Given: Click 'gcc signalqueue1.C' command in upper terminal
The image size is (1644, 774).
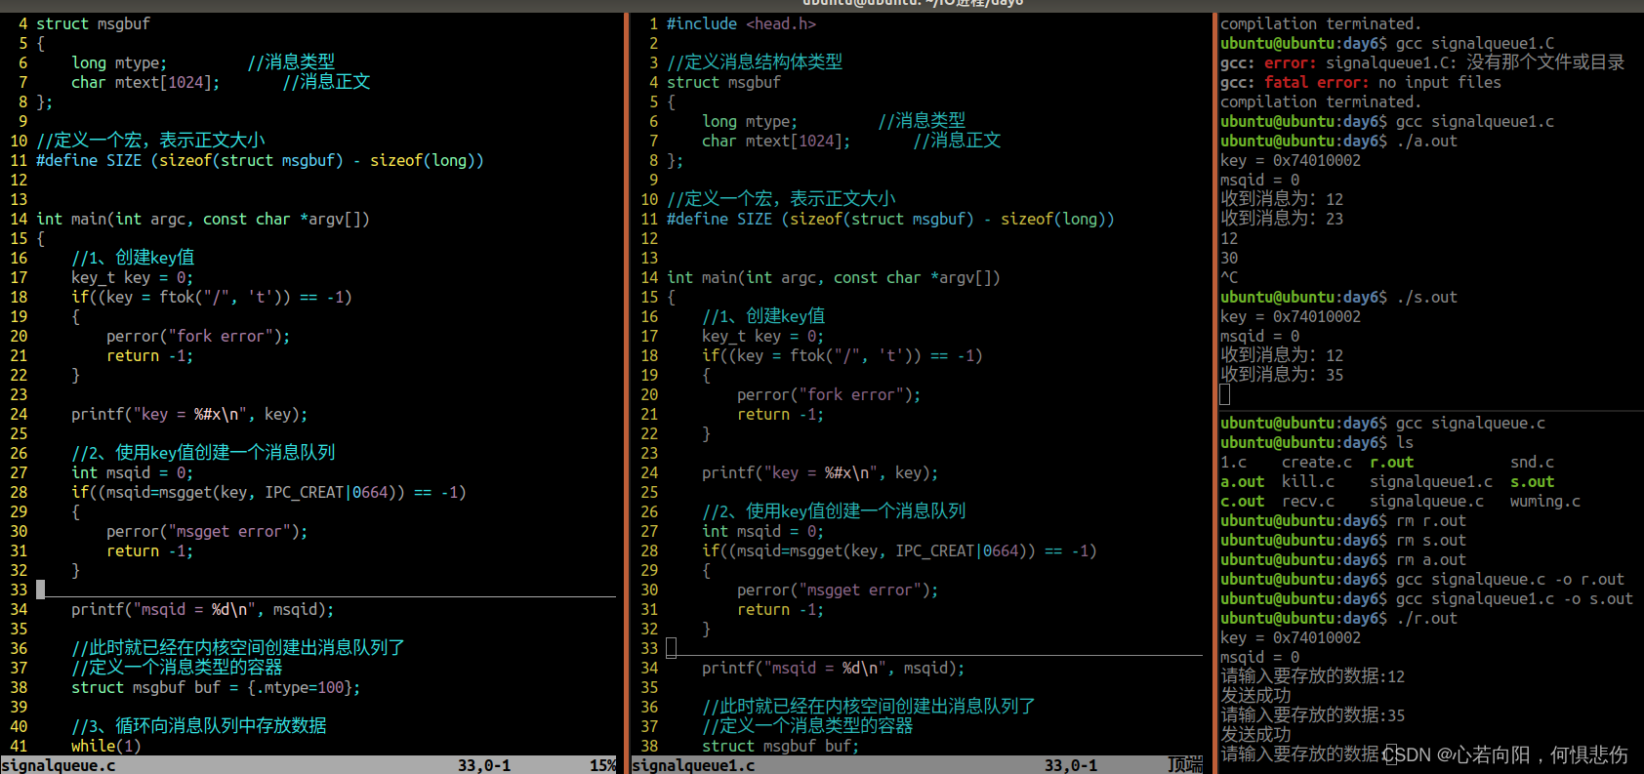Looking at the screenshot, I should [1475, 43].
